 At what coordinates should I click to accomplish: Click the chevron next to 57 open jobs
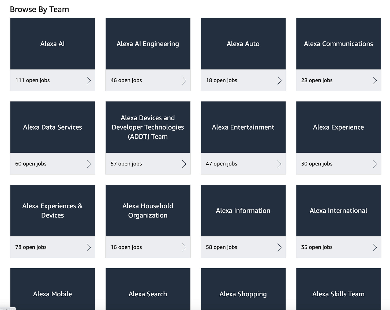click(x=184, y=164)
